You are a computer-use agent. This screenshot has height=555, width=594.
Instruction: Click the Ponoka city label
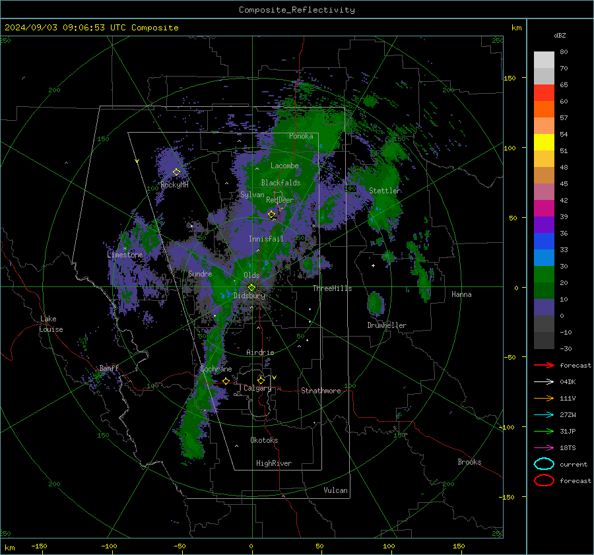click(301, 136)
